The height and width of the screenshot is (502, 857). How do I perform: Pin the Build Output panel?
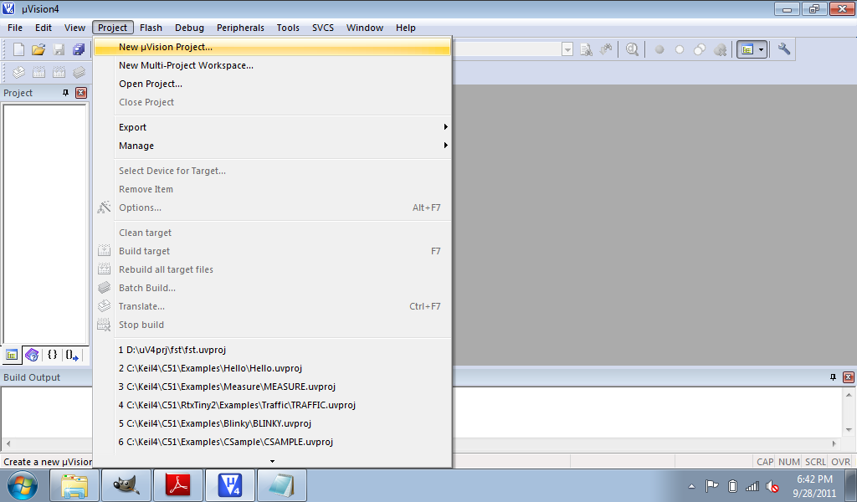coord(833,376)
